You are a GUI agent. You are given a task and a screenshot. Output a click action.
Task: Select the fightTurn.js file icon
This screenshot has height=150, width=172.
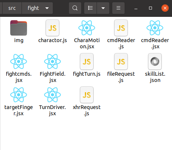coord(87,61)
